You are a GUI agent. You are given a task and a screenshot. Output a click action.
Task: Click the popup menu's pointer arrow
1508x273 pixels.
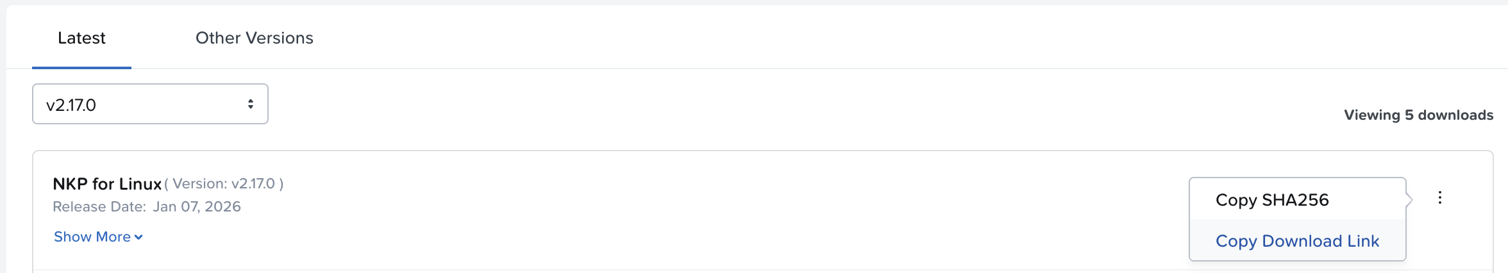click(1409, 200)
